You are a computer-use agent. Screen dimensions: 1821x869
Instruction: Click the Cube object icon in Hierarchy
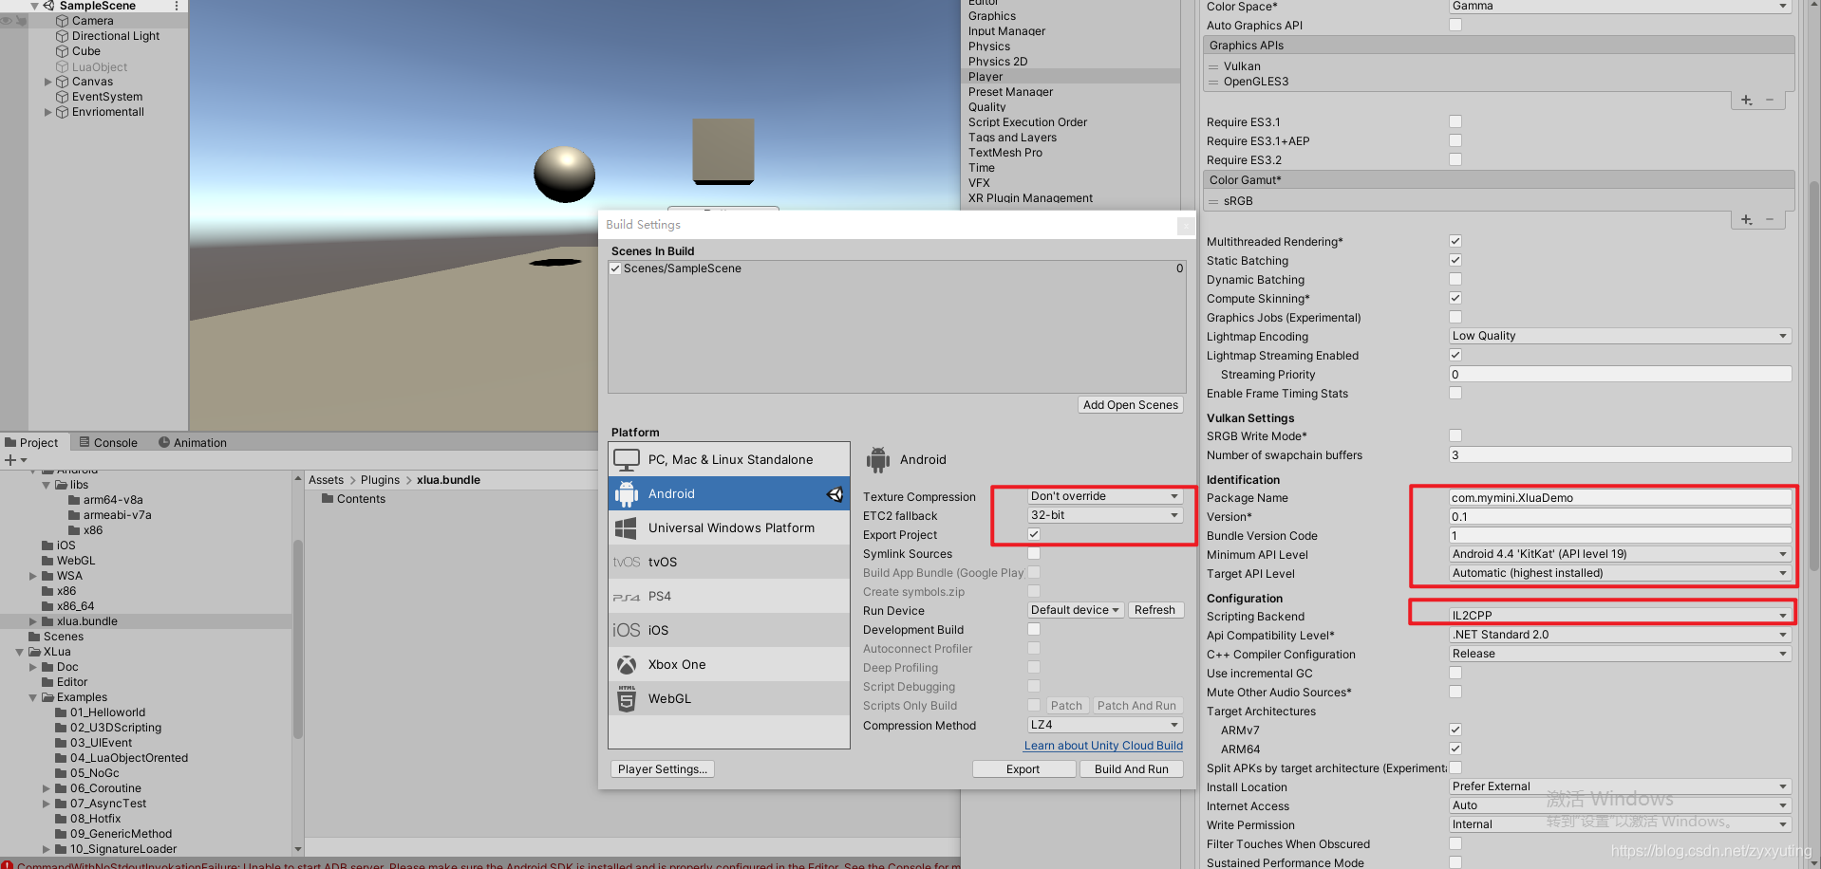tap(63, 51)
